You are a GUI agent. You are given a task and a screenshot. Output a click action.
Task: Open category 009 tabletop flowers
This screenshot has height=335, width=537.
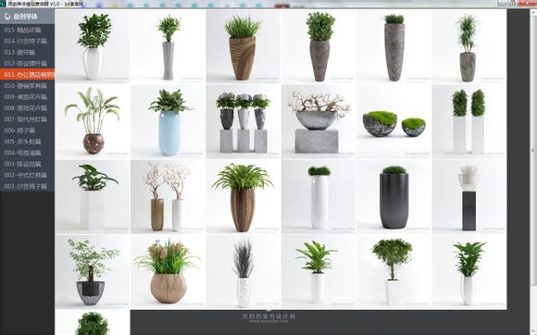pos(27,97)
